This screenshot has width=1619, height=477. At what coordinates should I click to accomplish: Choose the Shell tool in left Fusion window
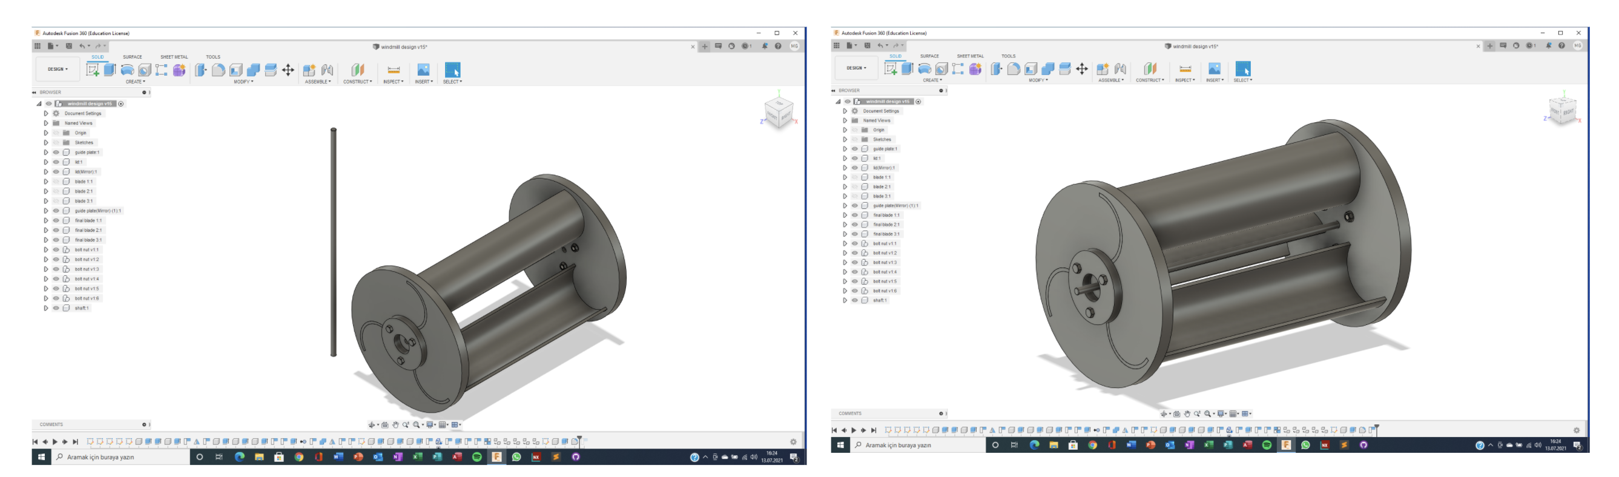[x=236, y=70]
